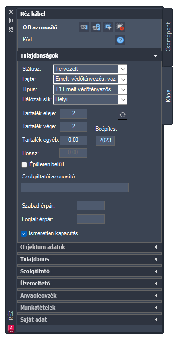
Task: Click the OB azonosító label
Action: tap(40, 27)
